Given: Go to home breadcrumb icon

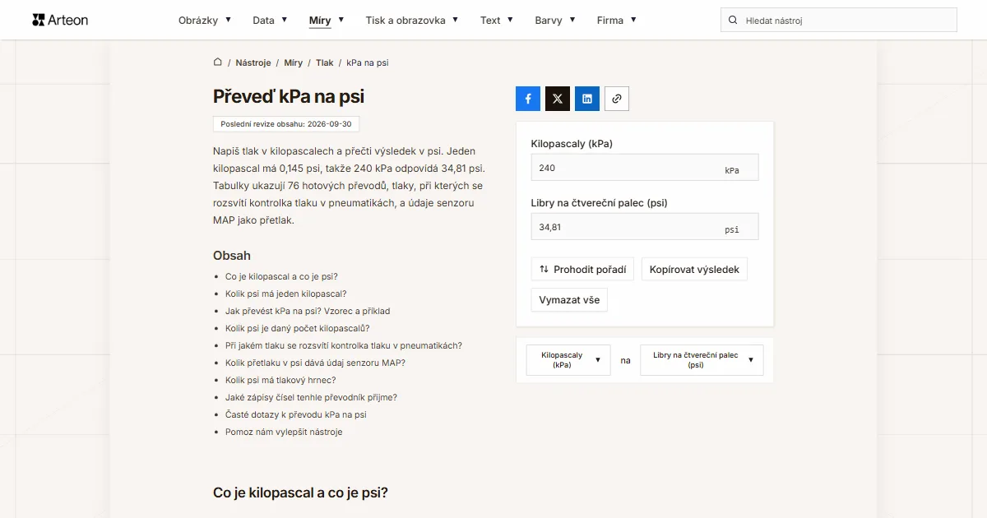Looking at the screenshot, I should coord(218,62).
